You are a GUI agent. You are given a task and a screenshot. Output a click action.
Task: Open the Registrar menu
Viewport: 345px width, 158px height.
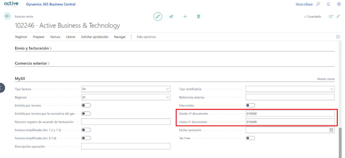(21, 37)
